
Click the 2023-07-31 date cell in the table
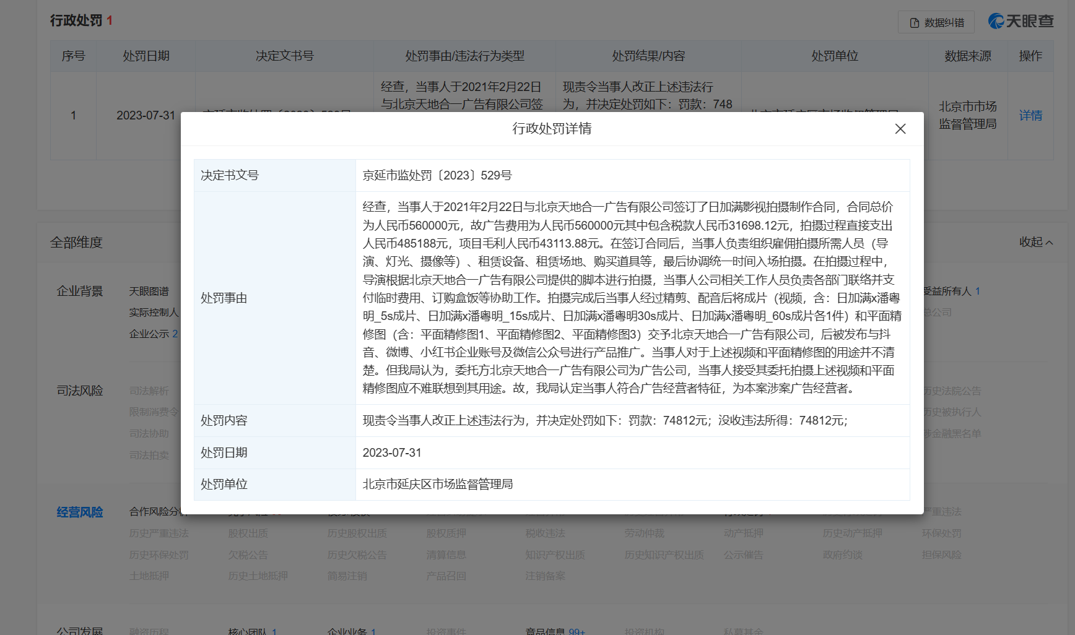point(146,115)
